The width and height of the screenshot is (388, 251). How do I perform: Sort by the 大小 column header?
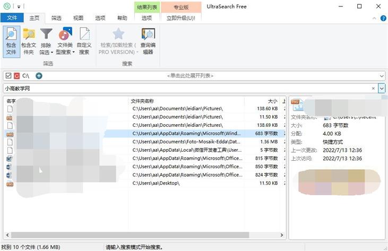pyautogui.click(x=273, y=101)
